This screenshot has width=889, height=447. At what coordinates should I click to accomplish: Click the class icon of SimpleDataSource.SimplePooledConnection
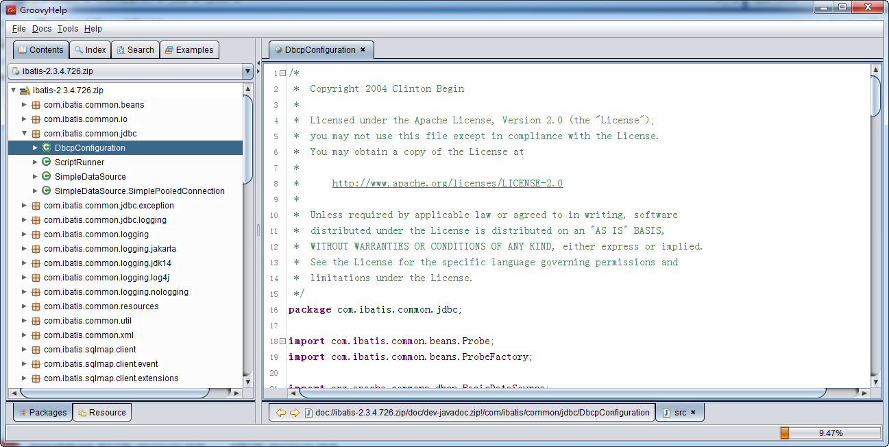pos(46,191)
